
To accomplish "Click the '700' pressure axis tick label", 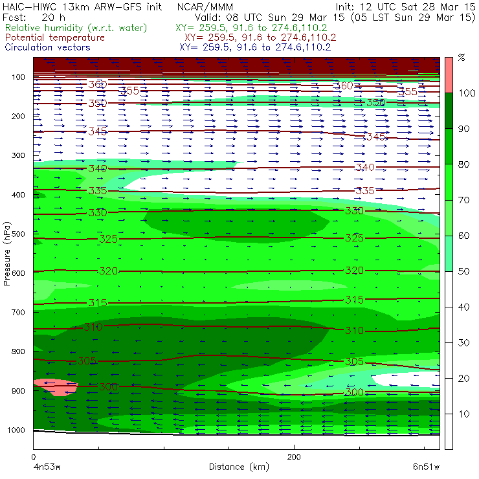I will [18, 313].
